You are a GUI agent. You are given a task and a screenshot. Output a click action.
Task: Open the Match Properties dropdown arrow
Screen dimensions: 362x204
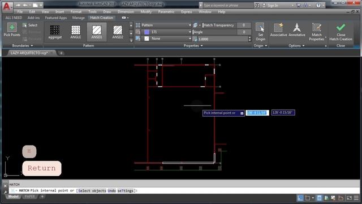click(x=326, y=37)
